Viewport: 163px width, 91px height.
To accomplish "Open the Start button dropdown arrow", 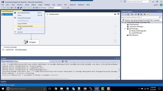I will pos(39,8).
